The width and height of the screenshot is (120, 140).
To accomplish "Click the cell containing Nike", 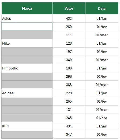I will pyautogui.click(x=27, y=43).
